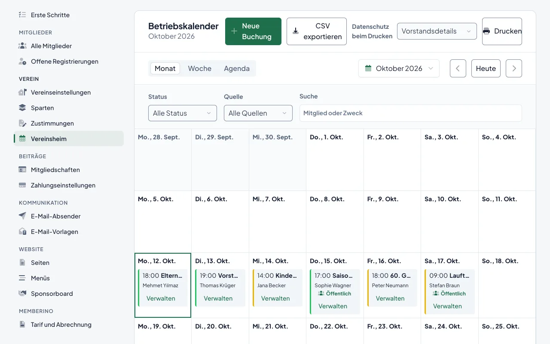Click the Vereinseinstellungen icon
This screenshot has height=344, width=550.
point(22,92)
